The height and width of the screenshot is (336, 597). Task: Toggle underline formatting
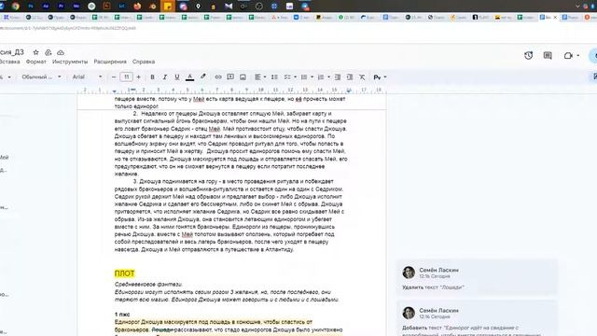[x=177, y=77]
